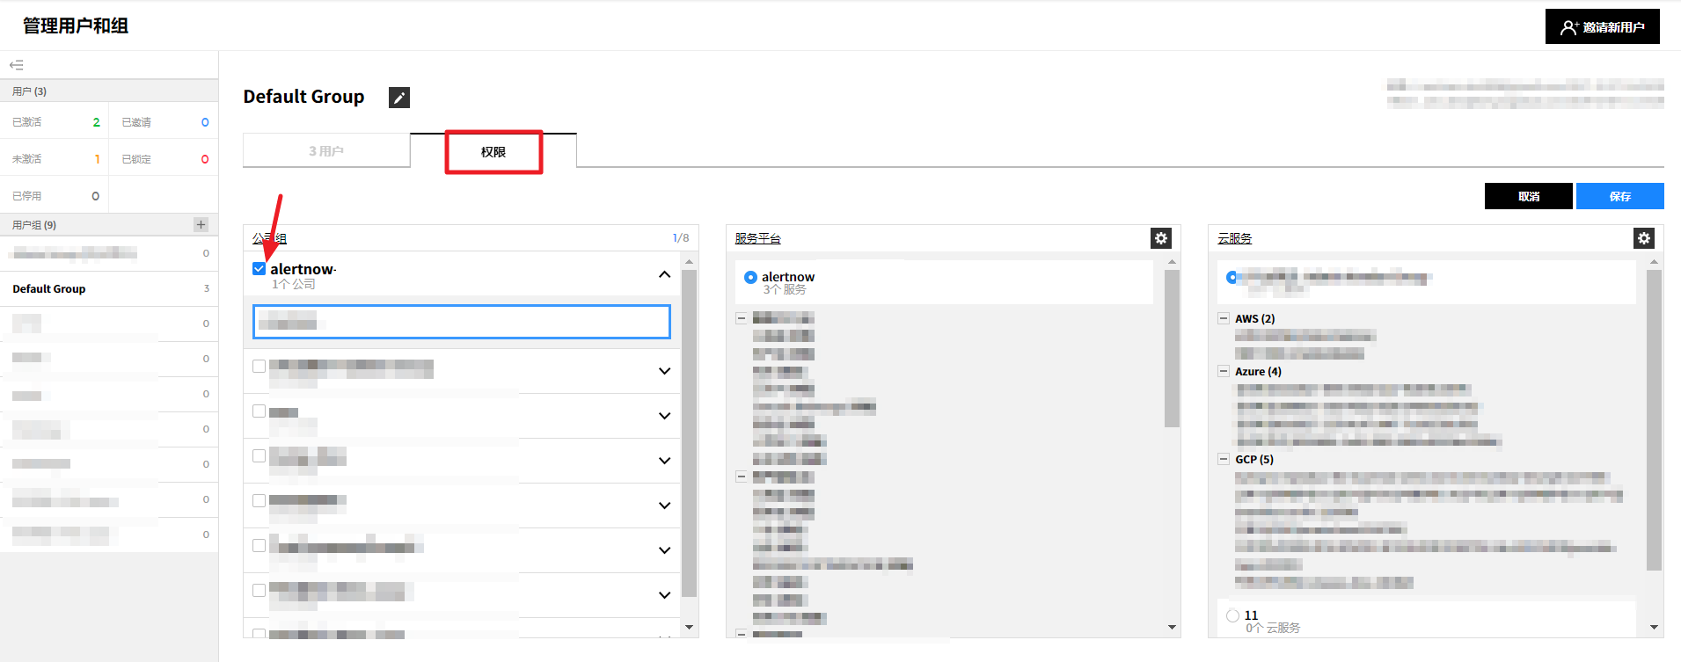
Task: Click the 保存 button
Action: click(1619, 196)
